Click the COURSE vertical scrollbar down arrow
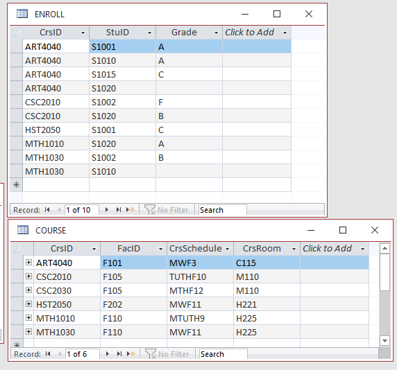397x370 pixels. point(385,341)
